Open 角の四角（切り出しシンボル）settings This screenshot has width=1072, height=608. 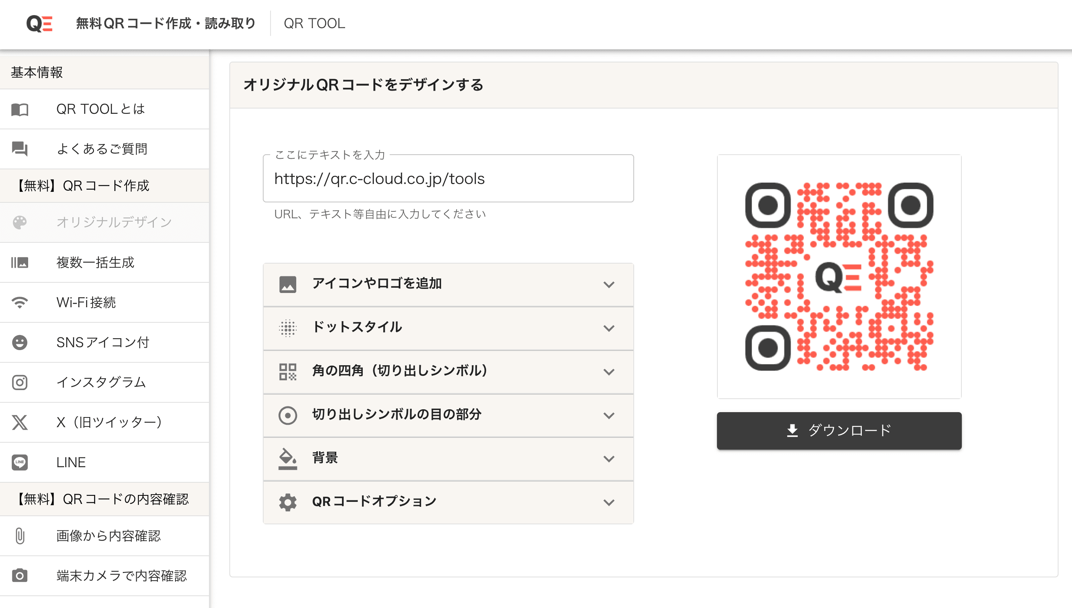(447, 372)
